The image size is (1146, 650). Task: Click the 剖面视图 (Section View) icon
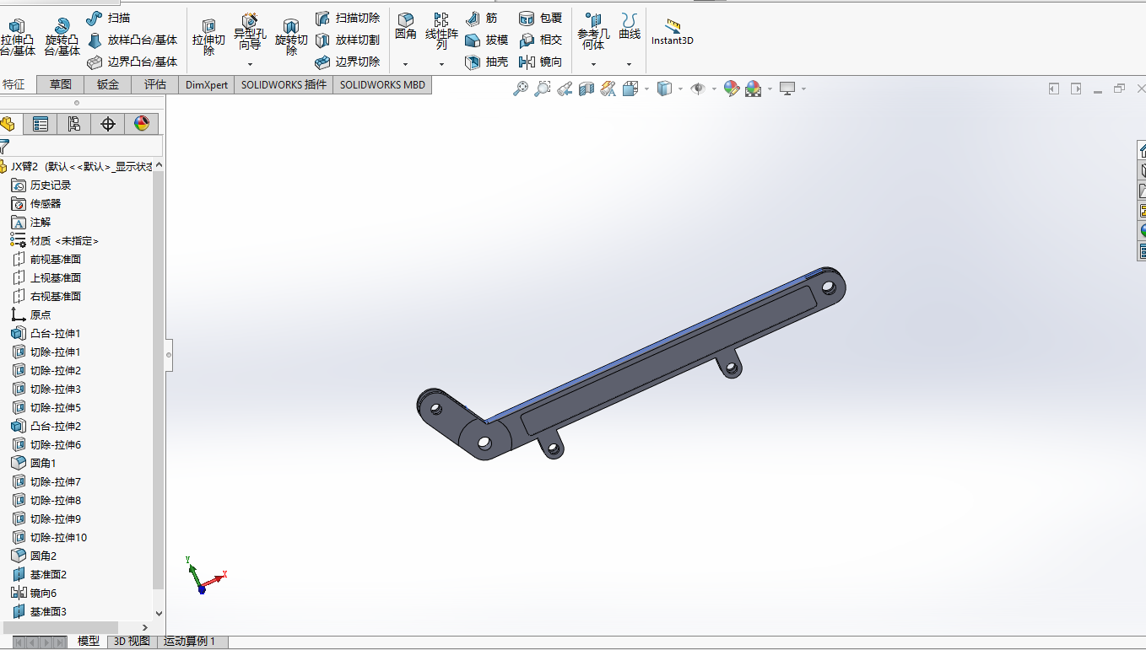coord(586,89)
